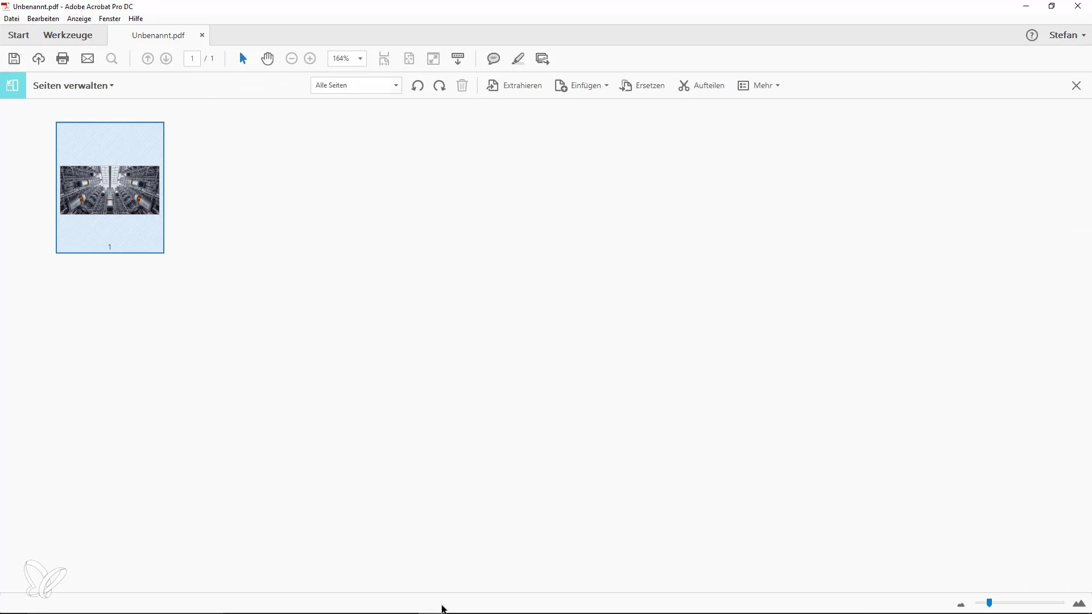Close the Seiten verwalten toolbar

pos(1076,85)
